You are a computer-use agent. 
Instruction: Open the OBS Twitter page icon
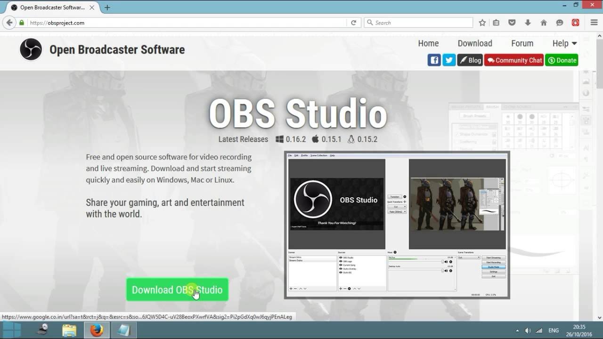(x=449, y=60)
